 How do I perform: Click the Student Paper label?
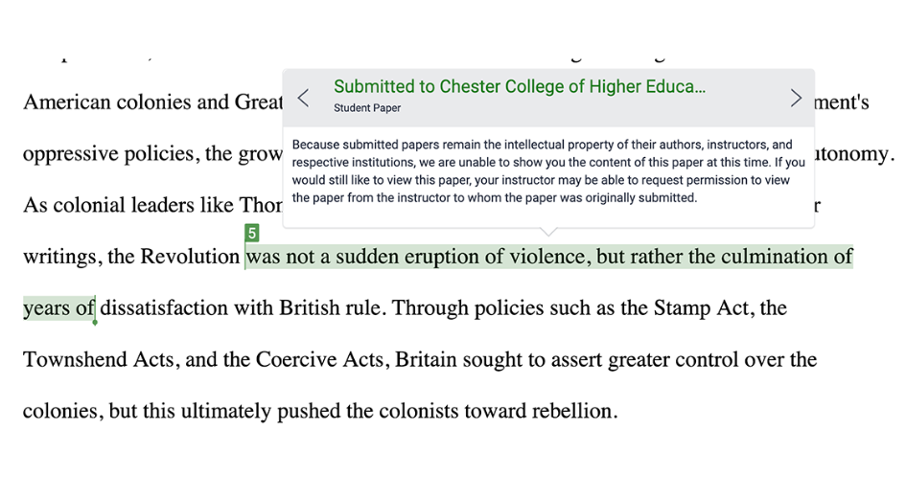point(367,108)
